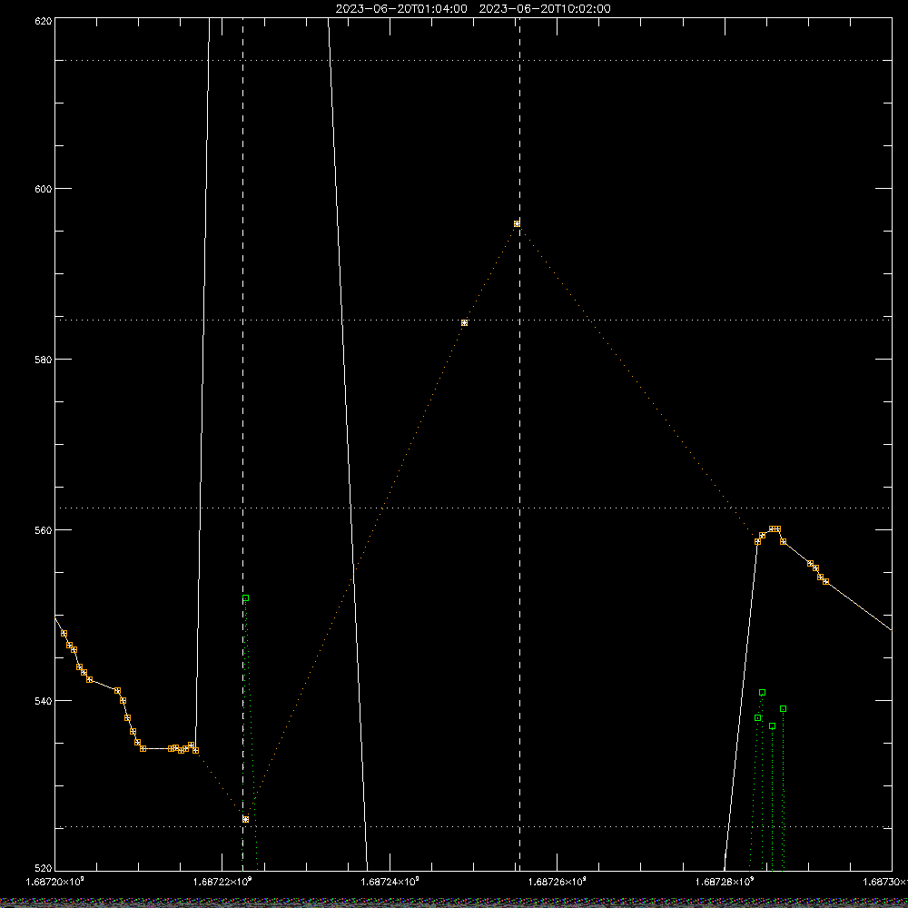Click the y-axis label 620

click(x=44, y=21)
